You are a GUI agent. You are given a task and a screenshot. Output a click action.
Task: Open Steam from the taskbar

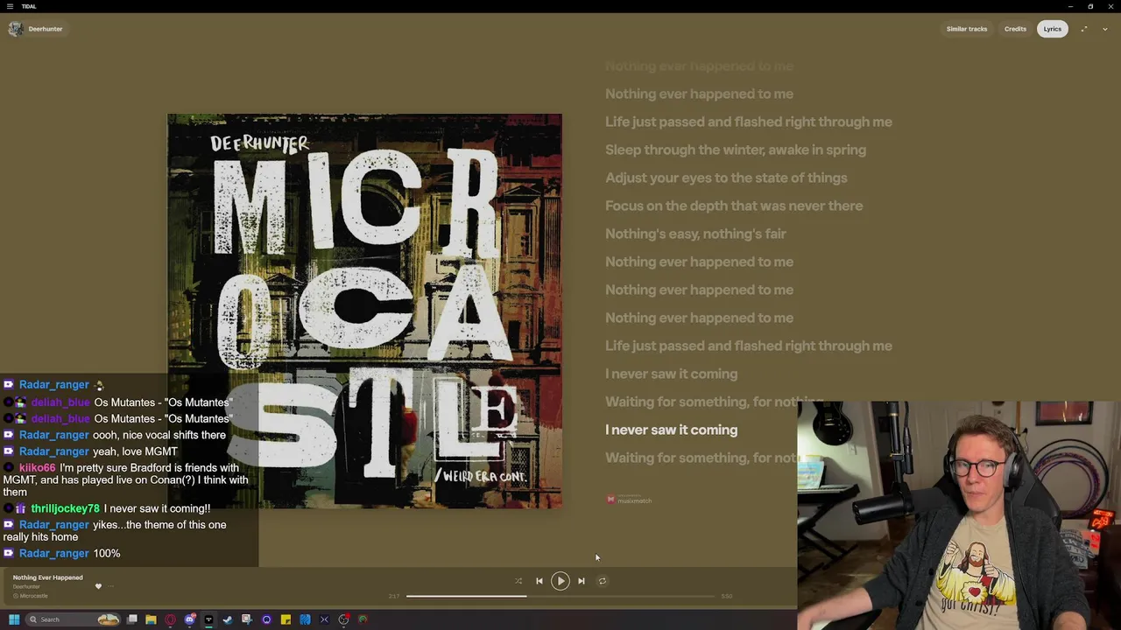[x=228, y=619]
